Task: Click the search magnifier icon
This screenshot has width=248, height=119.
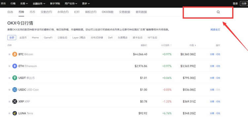Action: coord(218,12)
